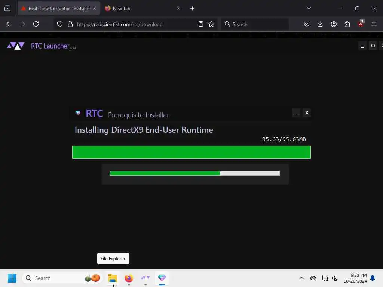
Task: Open RTC Prerequisite Installer taskbar icon
Action: (162, 278)
